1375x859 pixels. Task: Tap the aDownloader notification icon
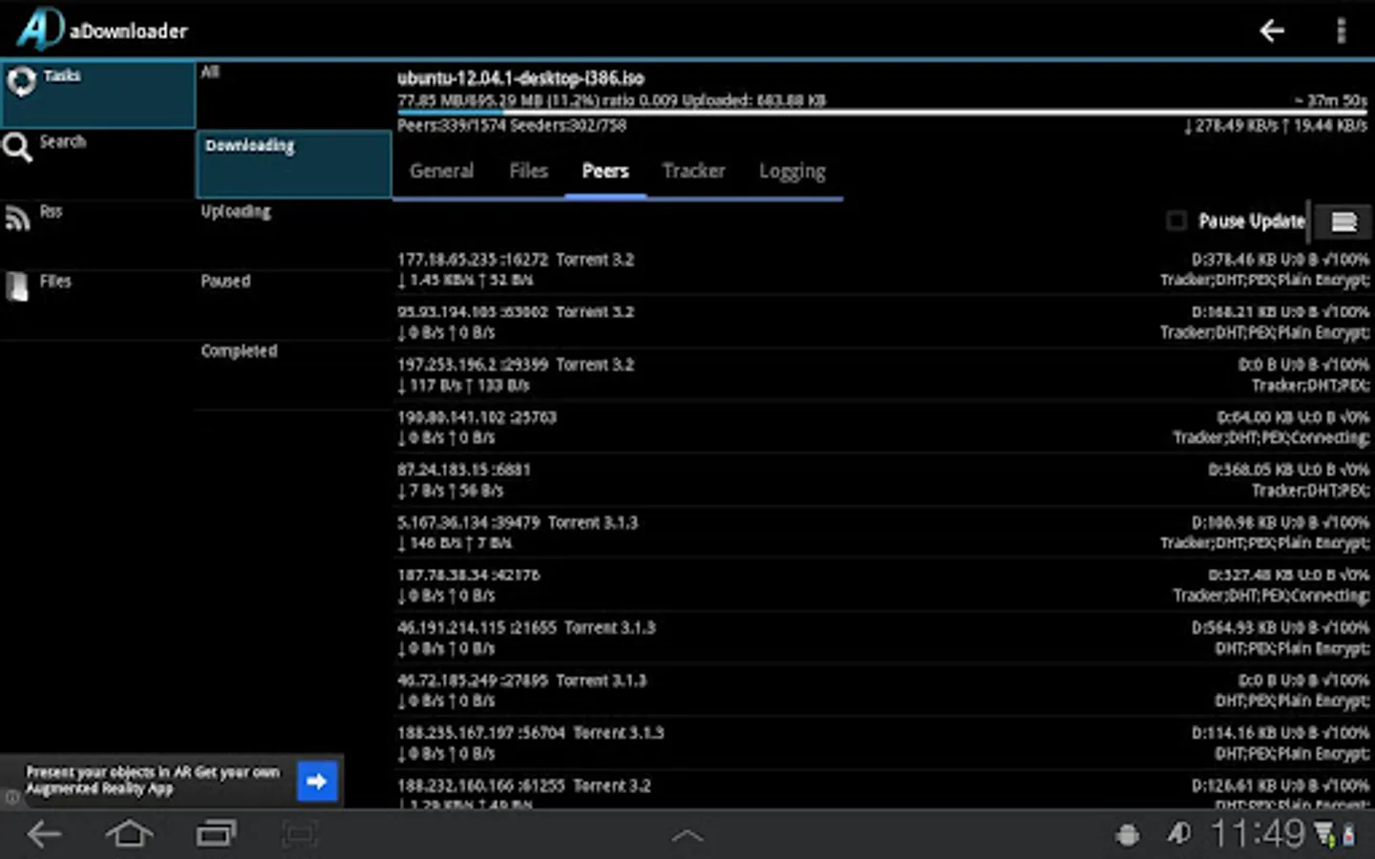coord(1179,834)
